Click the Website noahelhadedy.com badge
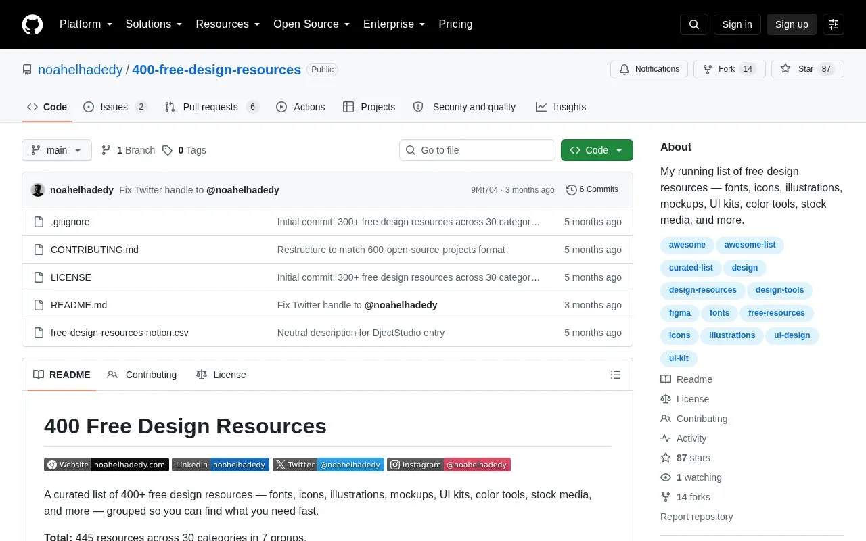Screen dimensions: 866x541 [107, 465]
